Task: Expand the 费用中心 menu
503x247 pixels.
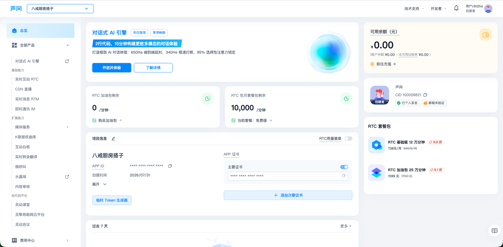Action: point(68,240)
